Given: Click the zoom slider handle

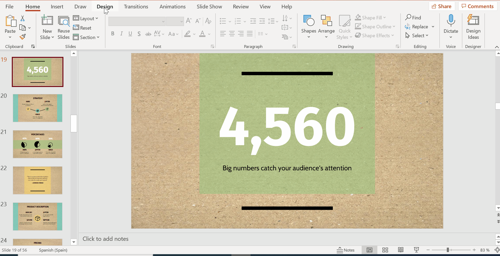Looking at the screenshot, I should [448, 250].
